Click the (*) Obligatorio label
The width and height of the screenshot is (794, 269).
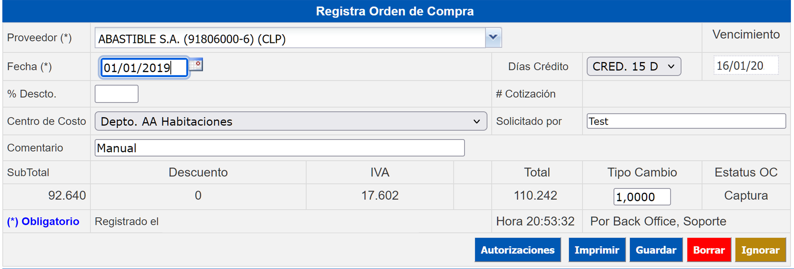coord(43,221)
